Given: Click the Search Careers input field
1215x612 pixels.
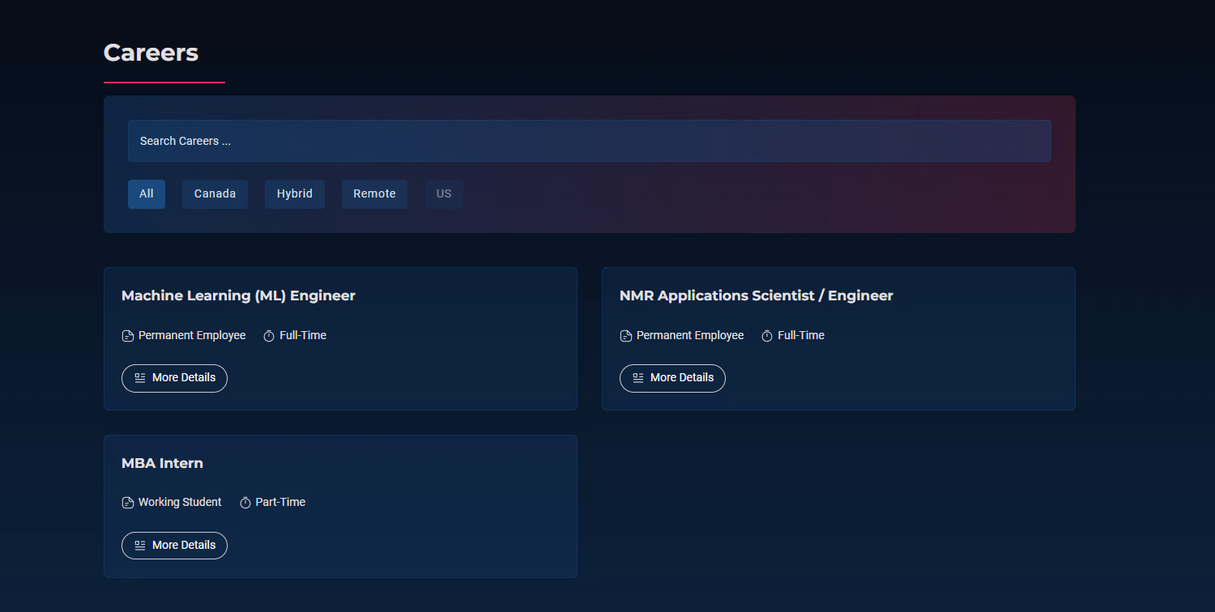Looking at the screenshot, I should tap(589, 141).
